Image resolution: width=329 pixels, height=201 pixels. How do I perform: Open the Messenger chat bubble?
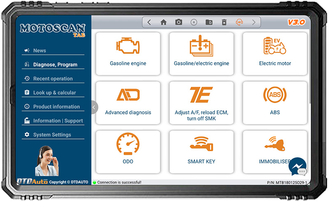pos(297,166)
